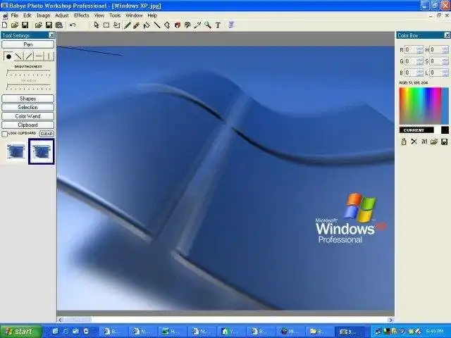Click the CLEAR clipboard button
Image resolution: width=451 pixels, height=338 pixels.
pos(47,134)
